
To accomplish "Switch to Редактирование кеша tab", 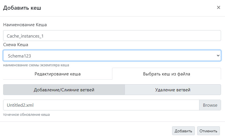I will tap(57, 74).
